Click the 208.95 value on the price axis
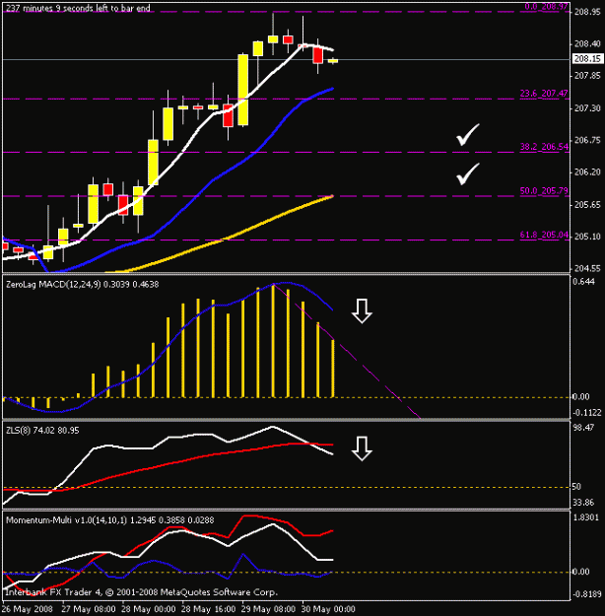This screenshot has width=605, height=616. (x=587, y=12)
